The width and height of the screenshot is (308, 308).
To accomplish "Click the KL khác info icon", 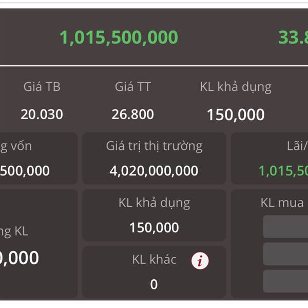I will pyautogui.click(x=200, y=261).
